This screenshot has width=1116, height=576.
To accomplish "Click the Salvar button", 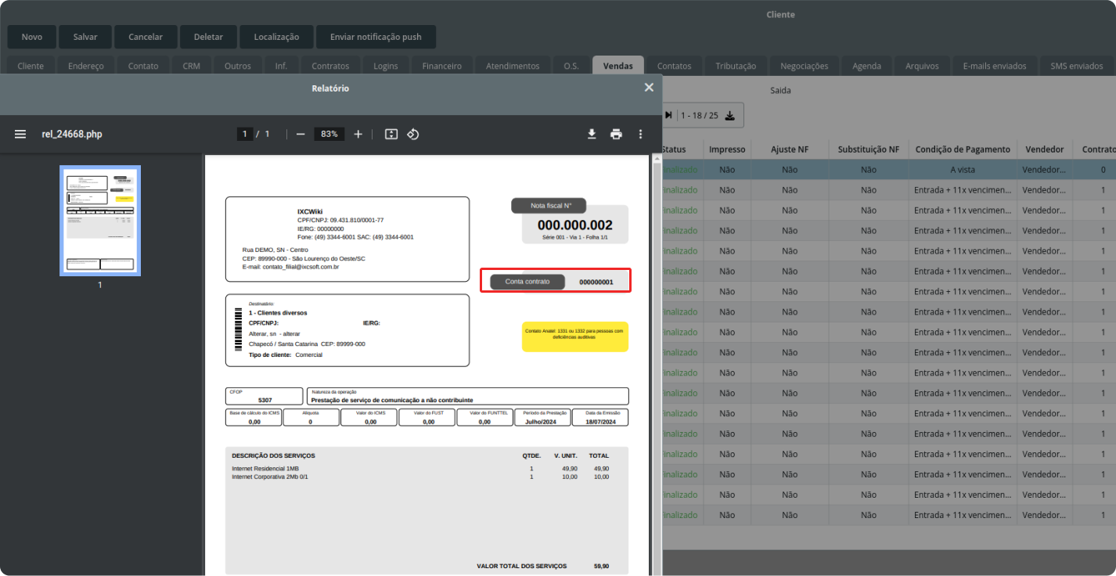I will (85, 37).
